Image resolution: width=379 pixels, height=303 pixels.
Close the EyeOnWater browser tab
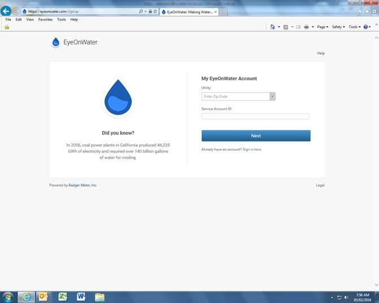(215, 12)
